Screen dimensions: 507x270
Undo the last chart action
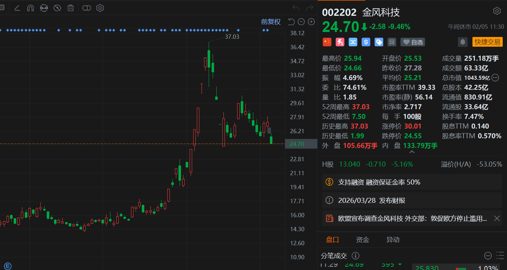(x=296, y=8)
